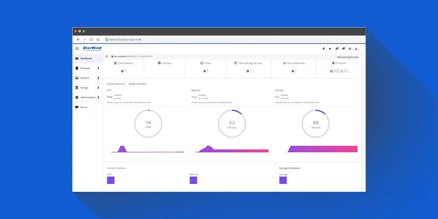
Task: Click the purple CPU cluster utilization square
Action: point(111,180)
